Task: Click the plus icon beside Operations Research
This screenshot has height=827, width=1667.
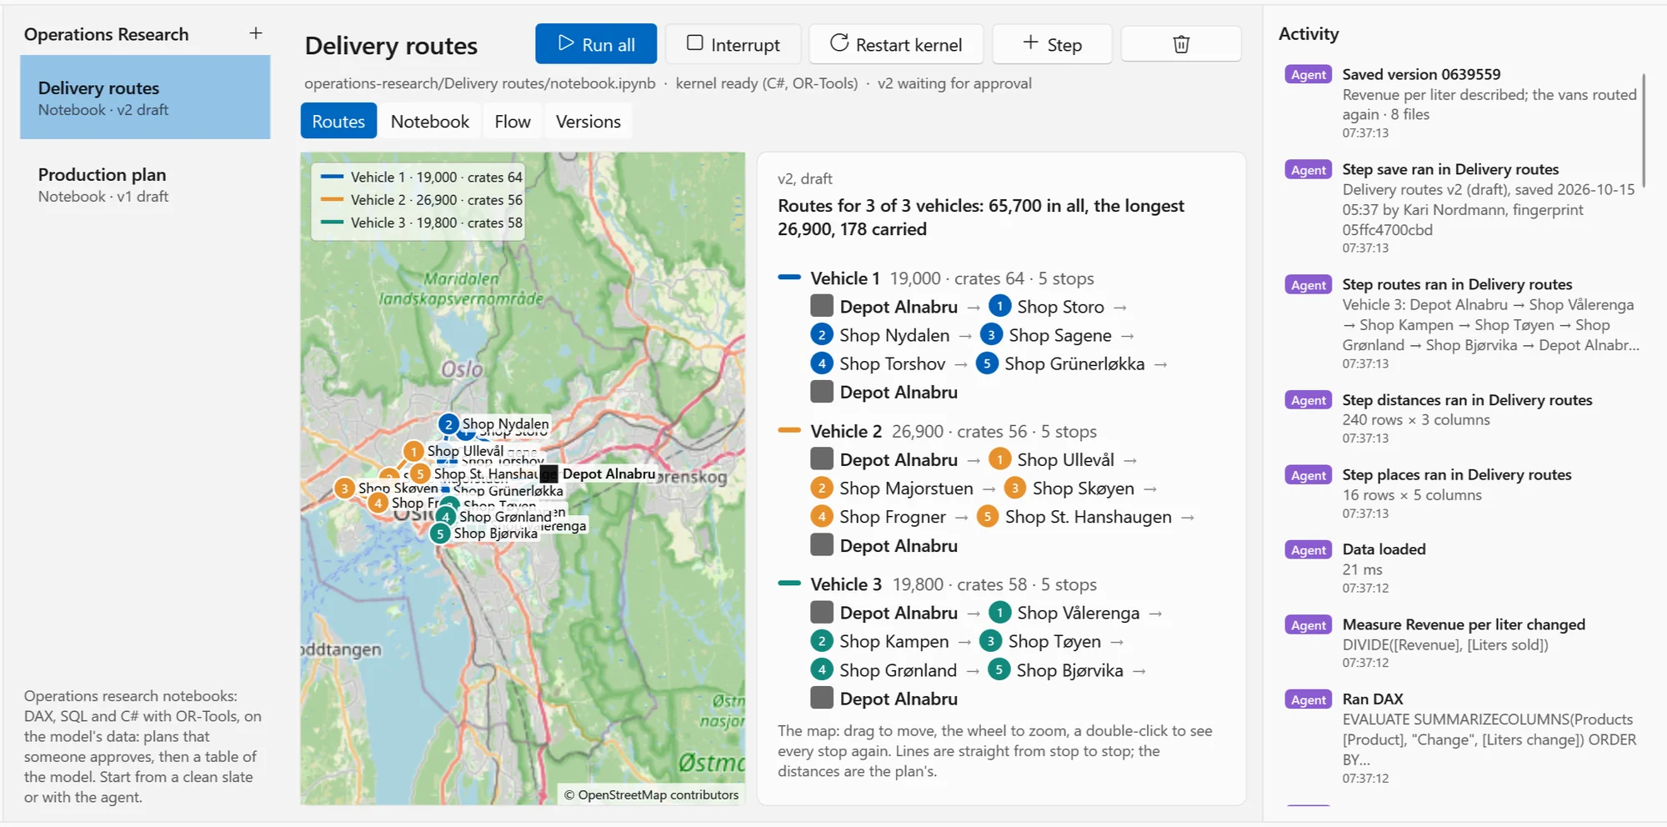Action: point(256,33)
